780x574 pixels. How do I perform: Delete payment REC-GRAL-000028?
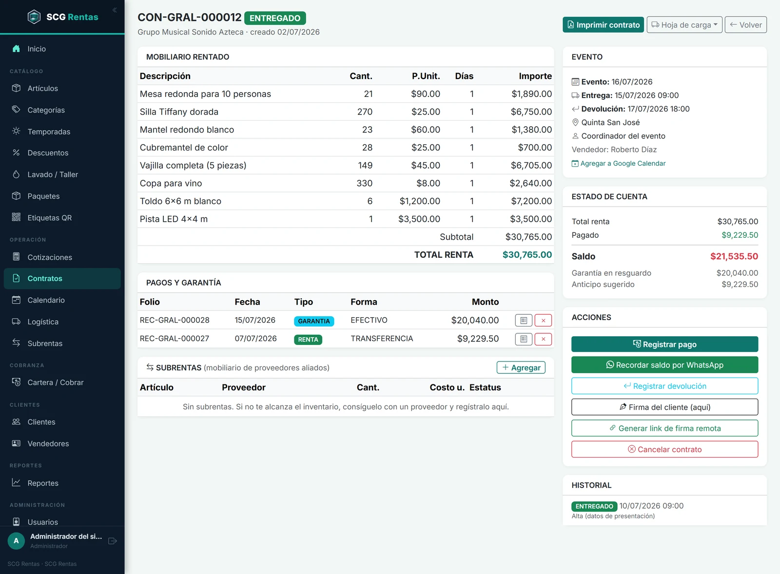(x=543, y=321)
